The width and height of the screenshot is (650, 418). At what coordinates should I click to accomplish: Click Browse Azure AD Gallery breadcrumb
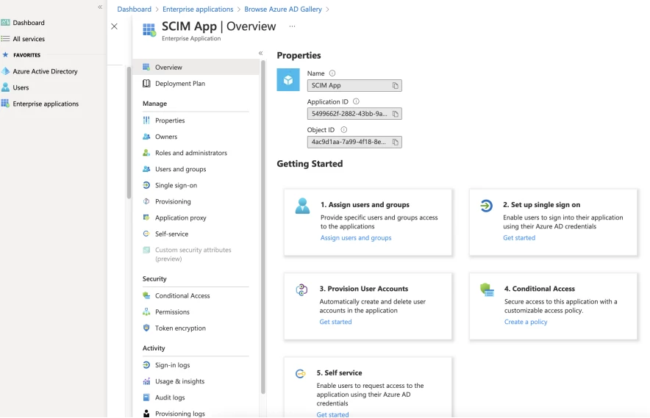point(282,9)
